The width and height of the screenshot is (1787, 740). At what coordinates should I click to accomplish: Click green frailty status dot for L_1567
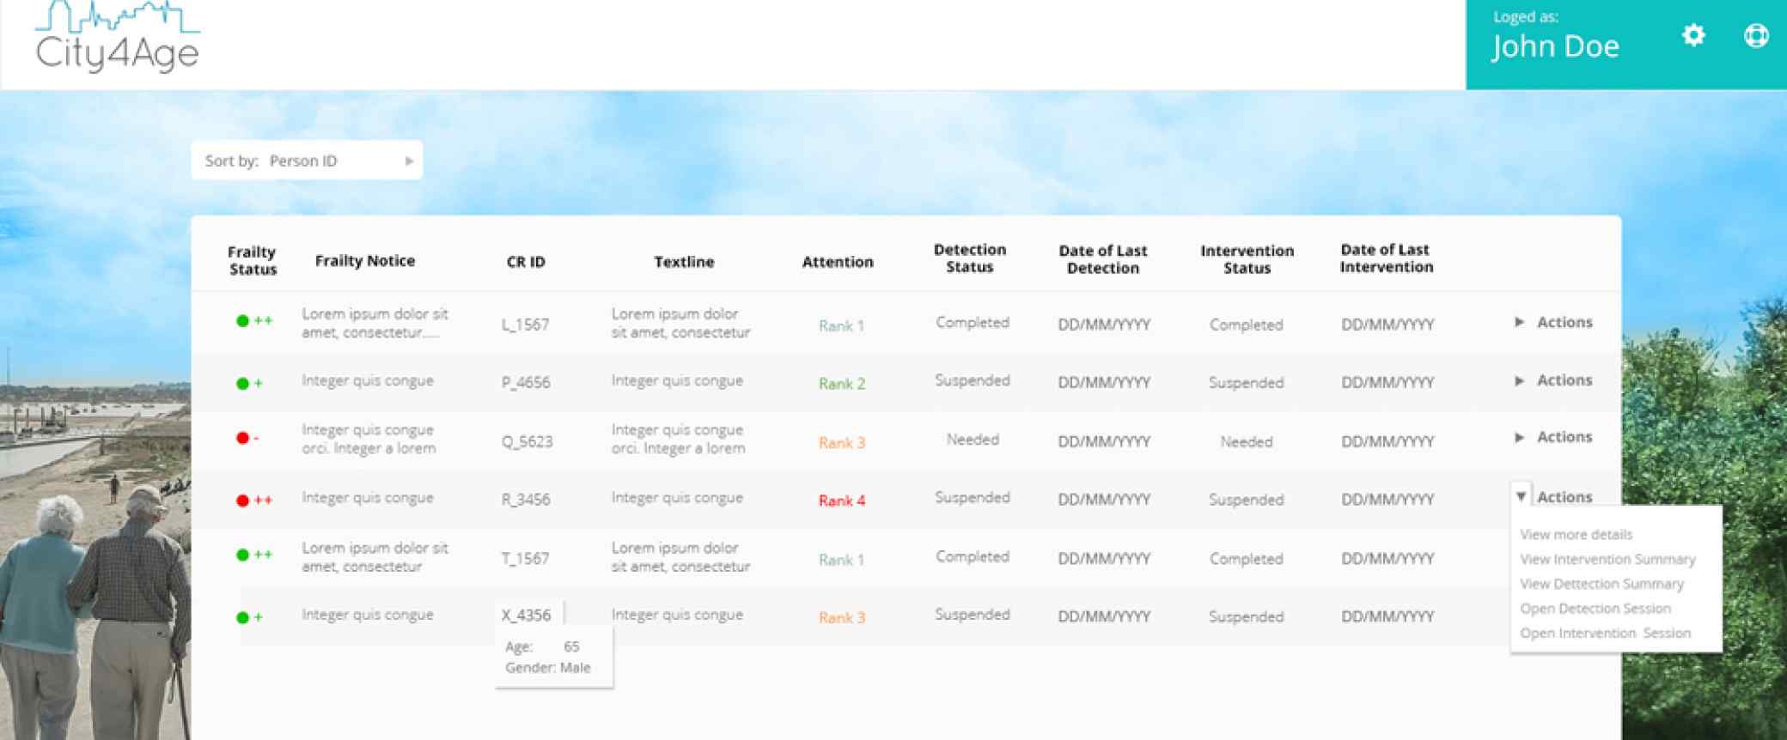[242, 321]
